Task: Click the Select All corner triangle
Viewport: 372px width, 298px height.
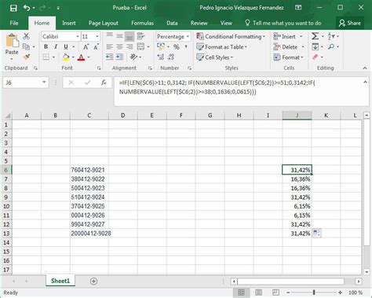Action: point(8,116)
